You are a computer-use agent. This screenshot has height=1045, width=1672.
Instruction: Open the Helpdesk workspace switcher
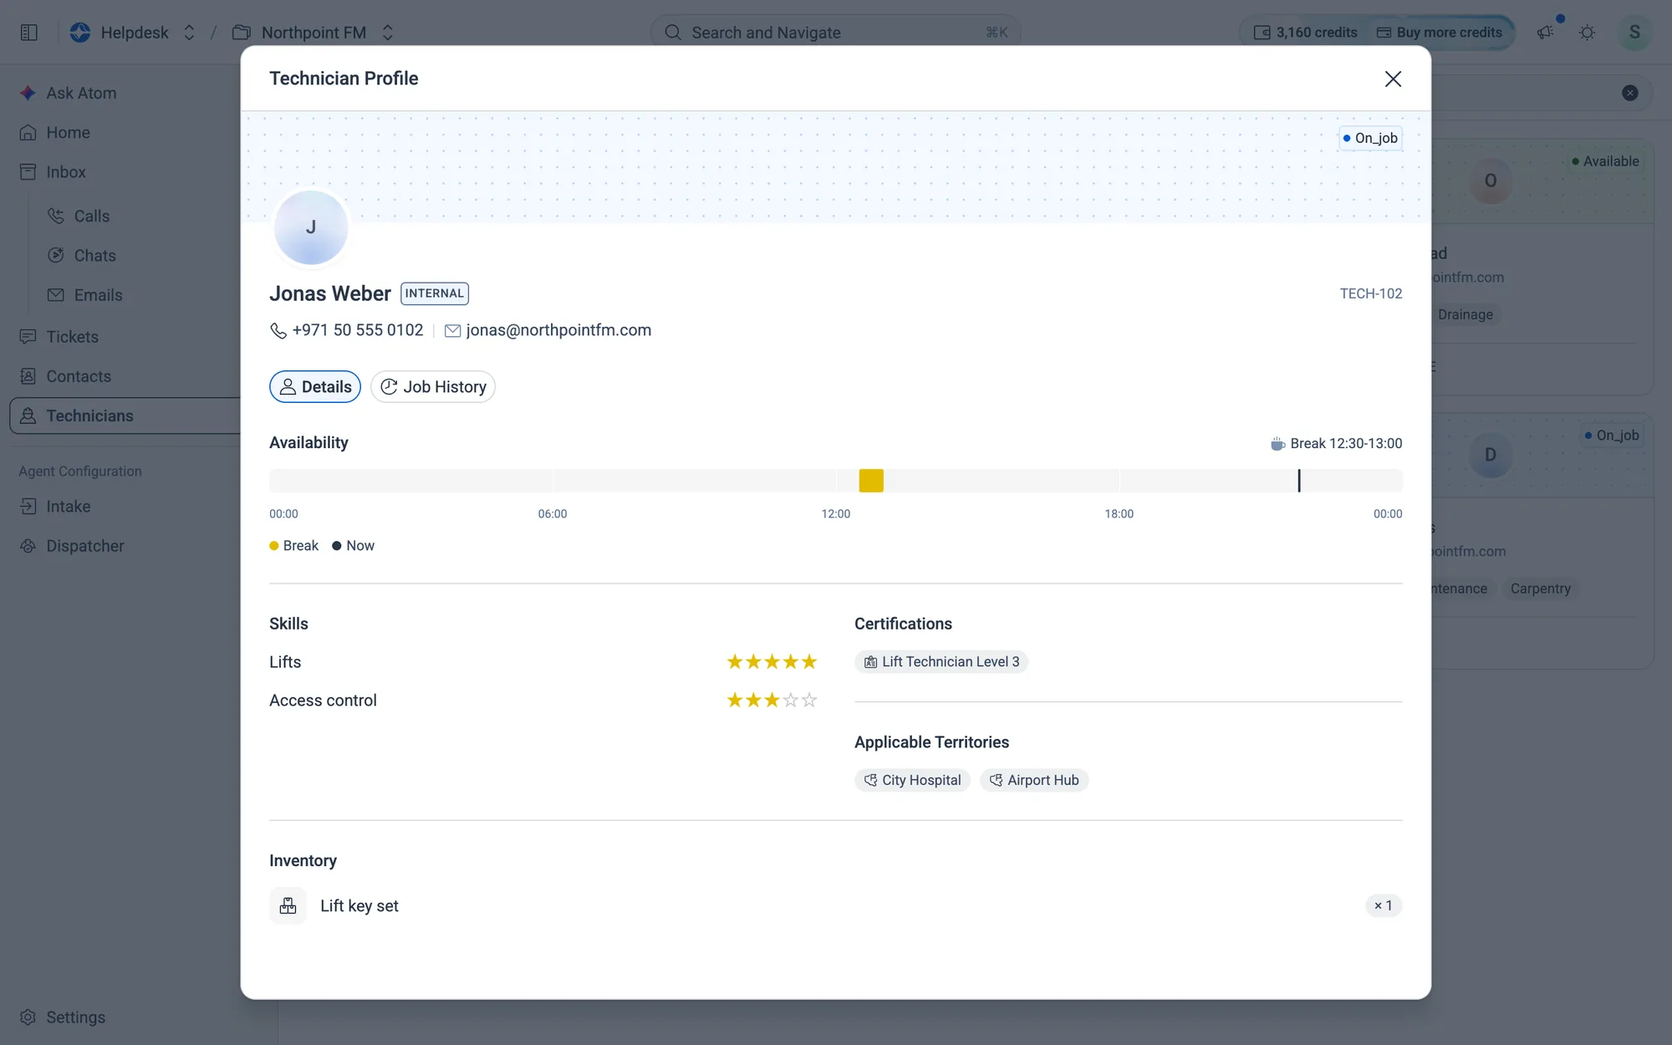coord(133,33)
